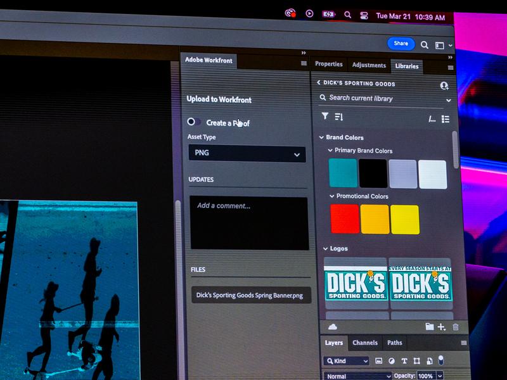Click the Dick's Sporting Goods logo thumbnail
Screen dimensions: 507x380
(x=355, y=283)
